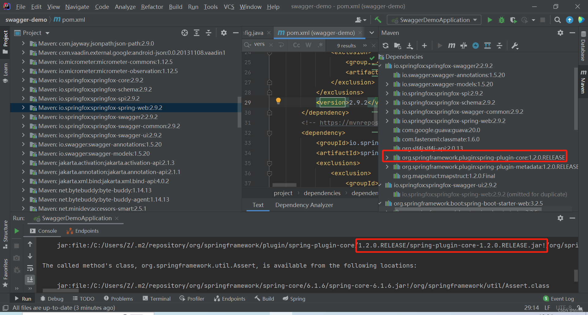This screenshot has width=588, height=315.
Task: Click dependencies breadcrumb in editor
Action: [322, 193]
